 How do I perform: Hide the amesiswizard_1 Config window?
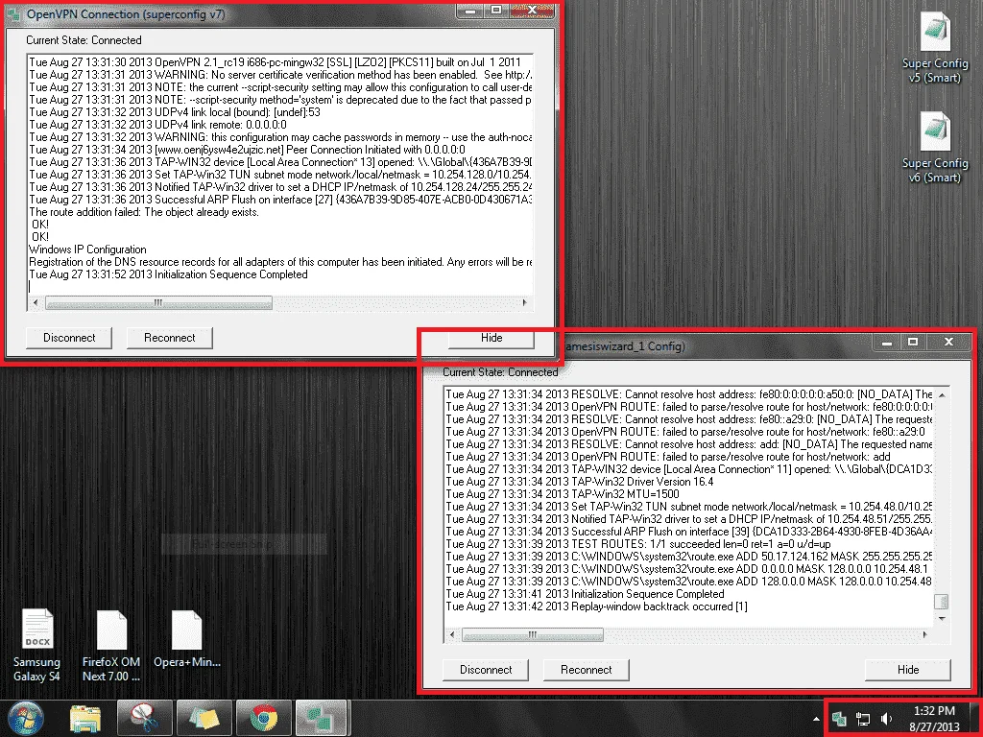tap(908, 669)
